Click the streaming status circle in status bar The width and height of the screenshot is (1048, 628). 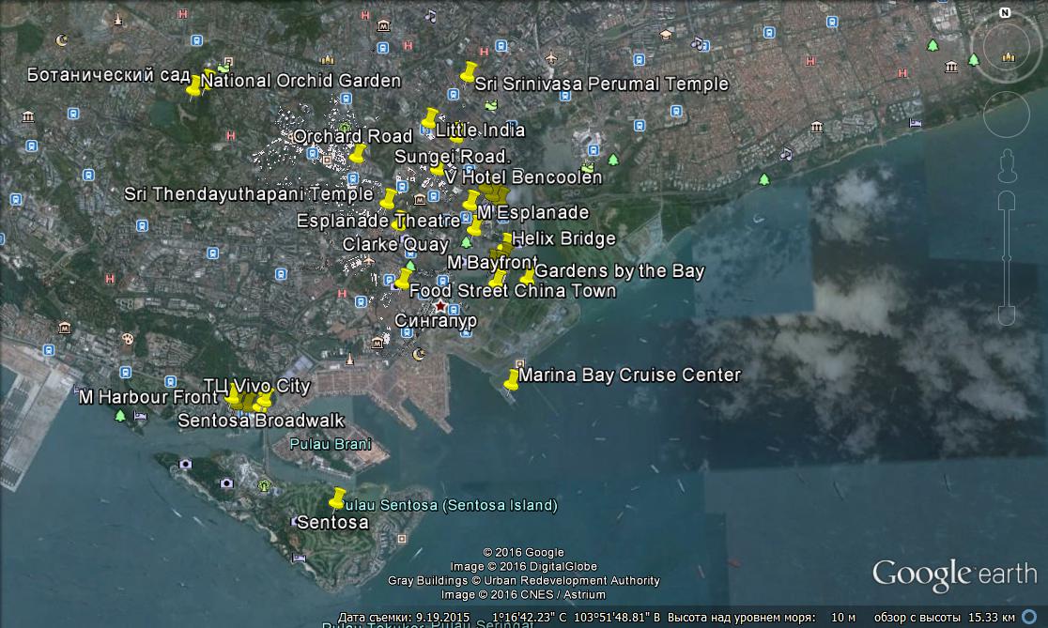(x=1031, y=618)
